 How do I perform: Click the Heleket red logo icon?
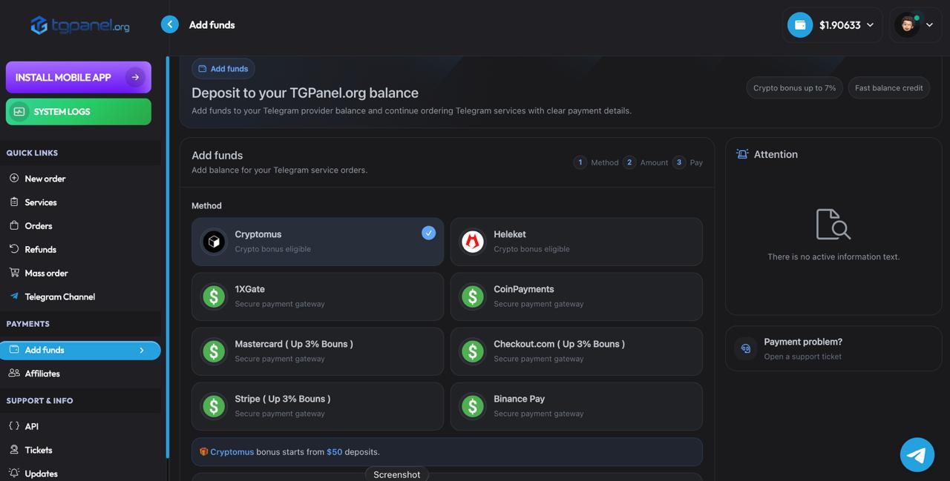tap(473, 242)
